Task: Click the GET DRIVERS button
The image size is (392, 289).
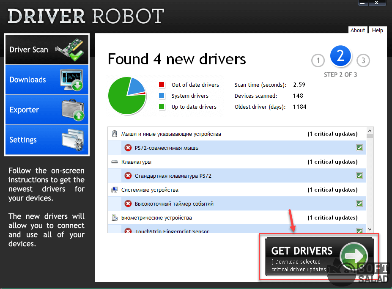Action: [319, 257]
